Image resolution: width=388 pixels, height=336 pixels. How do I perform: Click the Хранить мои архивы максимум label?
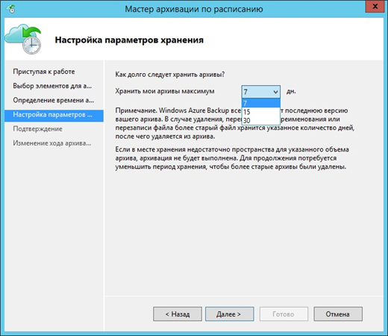click(x=165, y=91)
